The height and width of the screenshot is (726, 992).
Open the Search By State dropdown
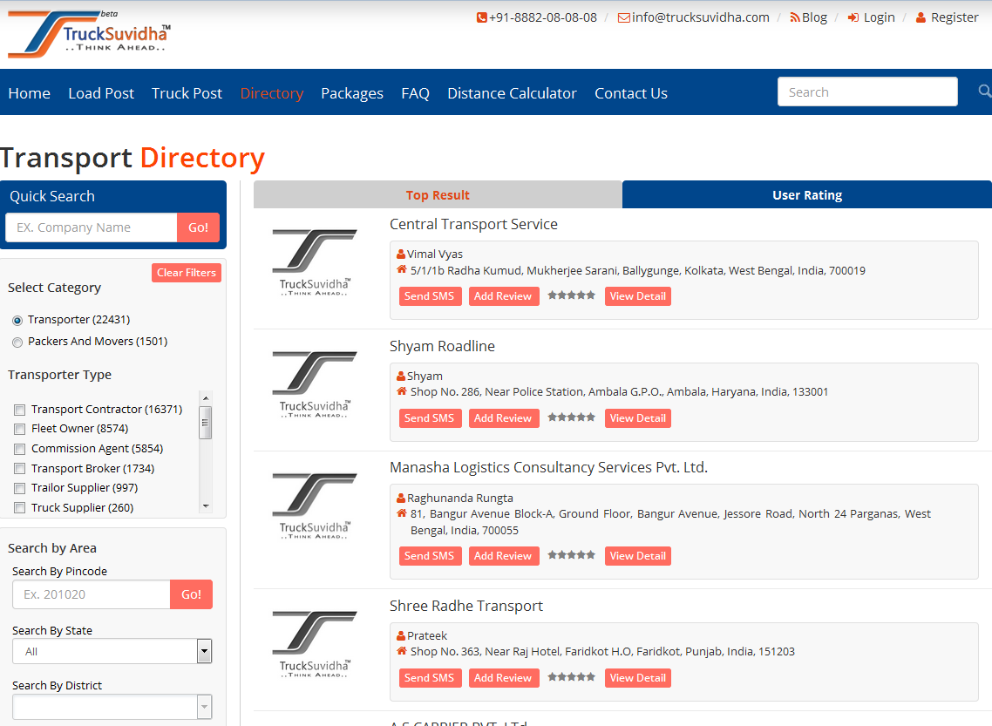(112, 651)
